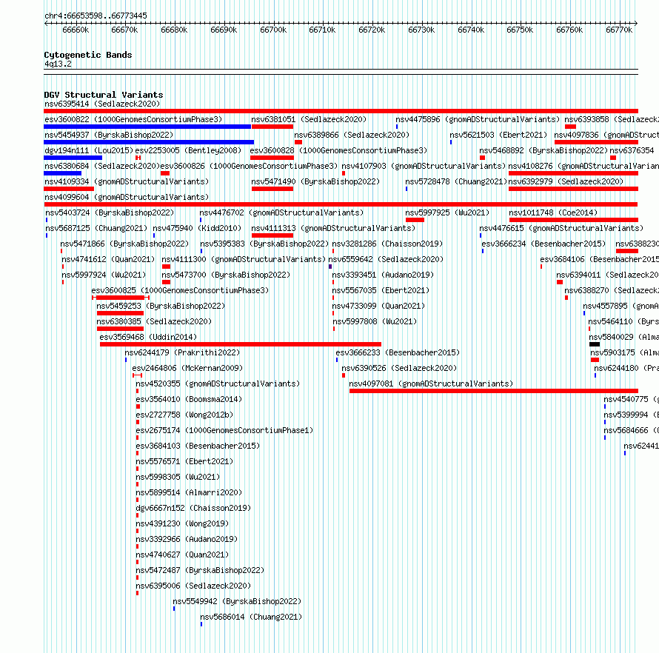Click the esv3600825 (1000GenomesConsortiumPhase3) label

coord(180,290)
